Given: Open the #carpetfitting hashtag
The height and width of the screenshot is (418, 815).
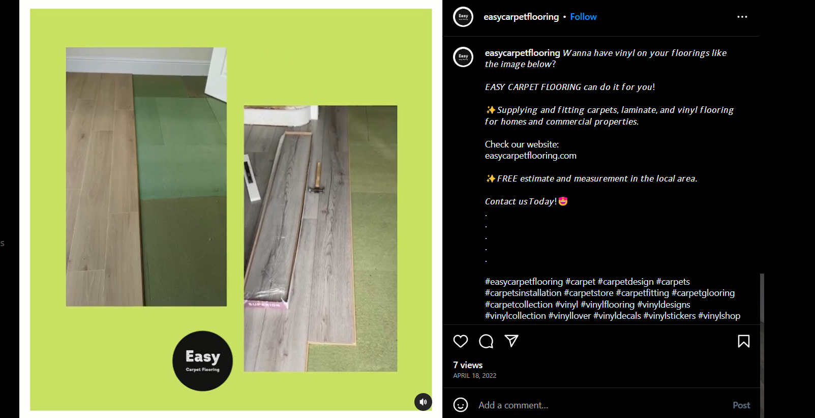Looking at the screenshot, I should coord(642,293).
